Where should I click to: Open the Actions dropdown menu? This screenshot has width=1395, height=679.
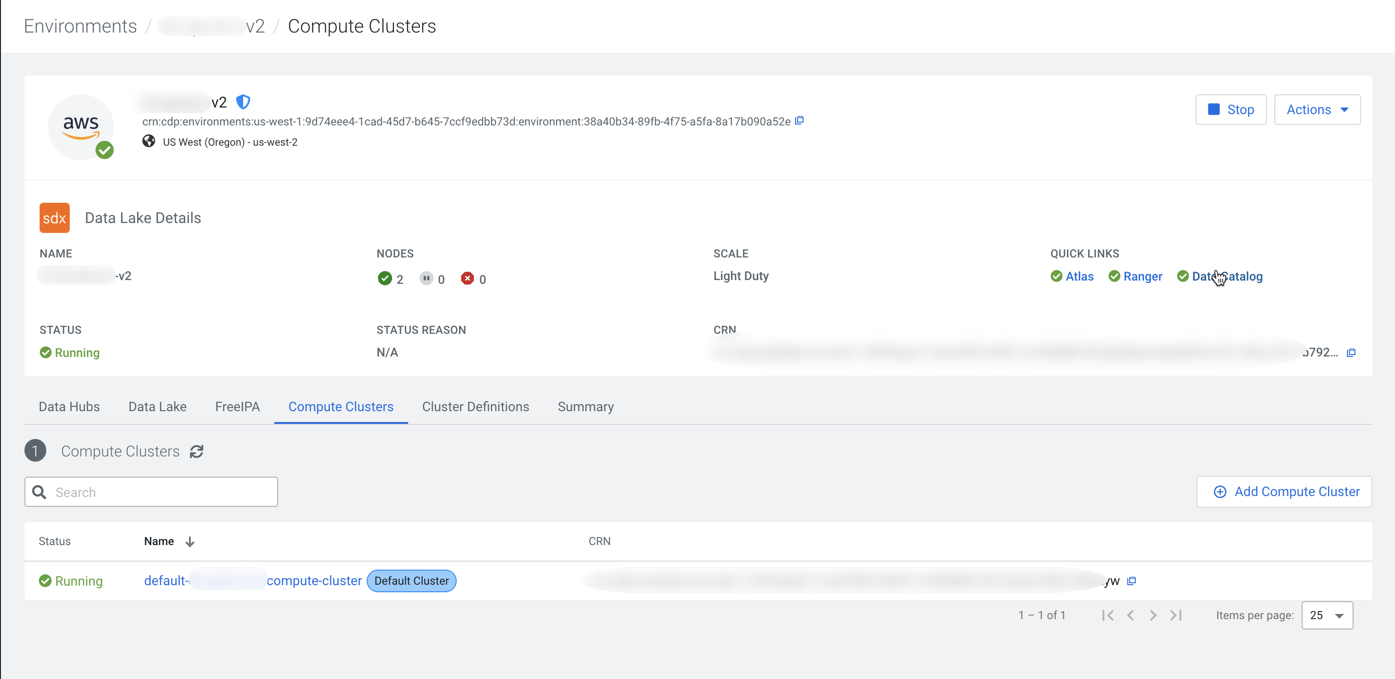point(1316,109)
